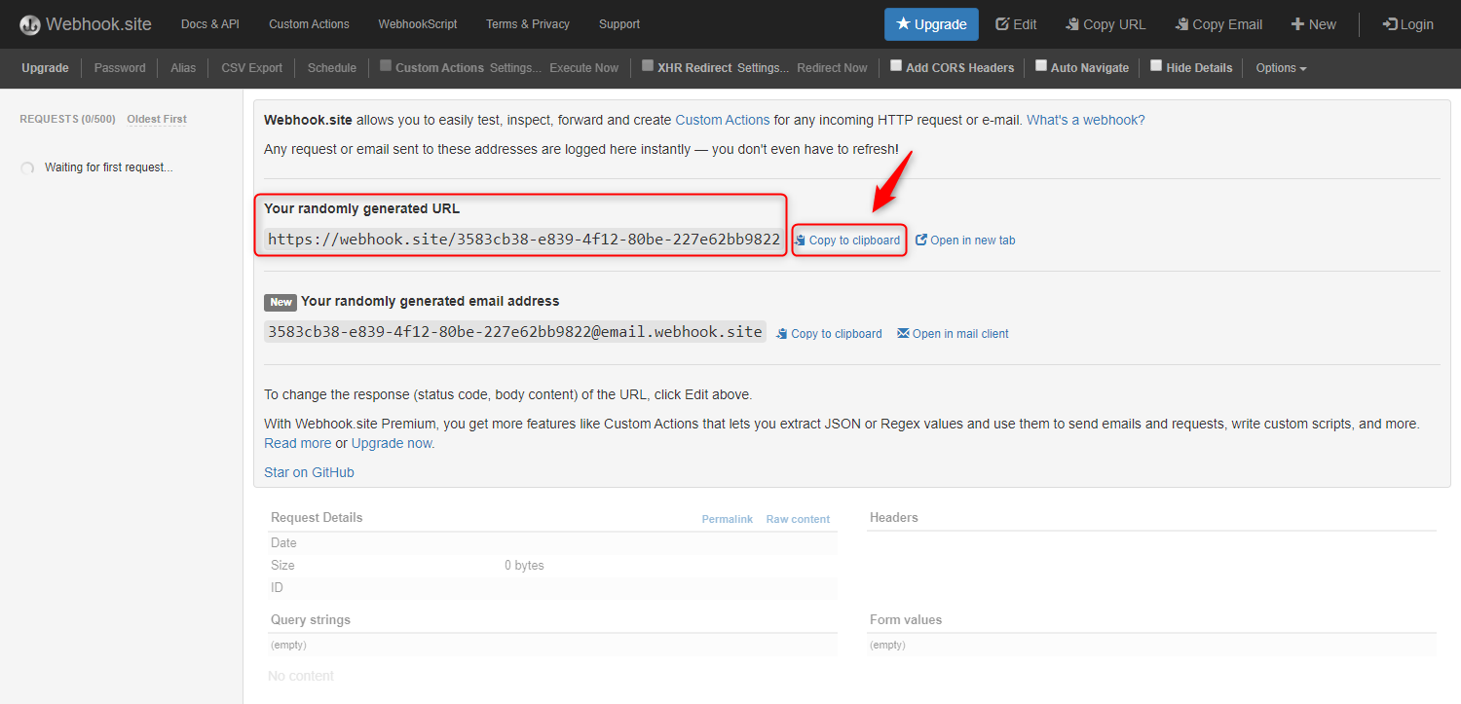Open Alias setting in toolbar
Screen dimensions: 1461x704
(183, 68)
